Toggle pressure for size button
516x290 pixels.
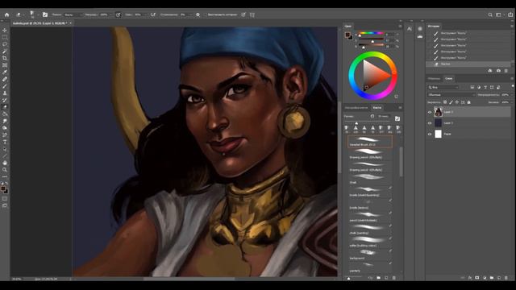[243, 14]
